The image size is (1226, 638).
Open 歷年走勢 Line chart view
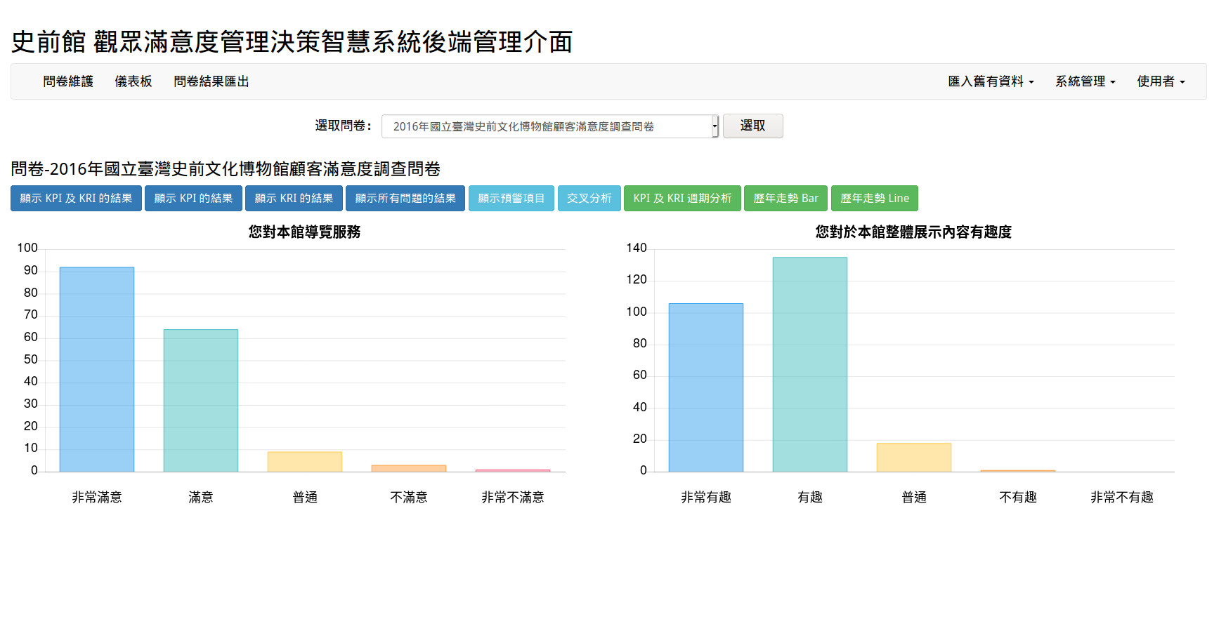click(875, 199)
